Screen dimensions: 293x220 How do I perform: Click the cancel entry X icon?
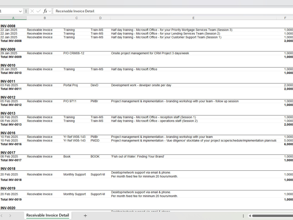[32, 11]
